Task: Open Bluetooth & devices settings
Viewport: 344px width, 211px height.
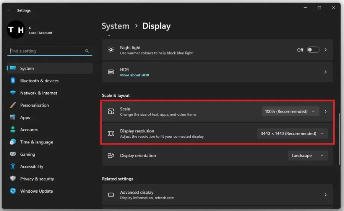Action: 50,81
